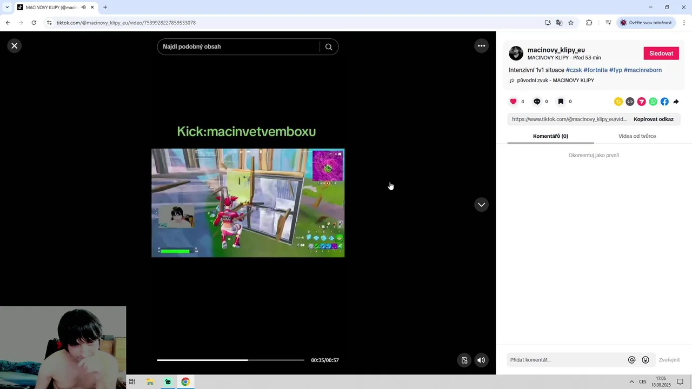Toggle the auto-scroll icon beside volume
The height and width of the screenshot is (389, 692).
tap(464, 360)
